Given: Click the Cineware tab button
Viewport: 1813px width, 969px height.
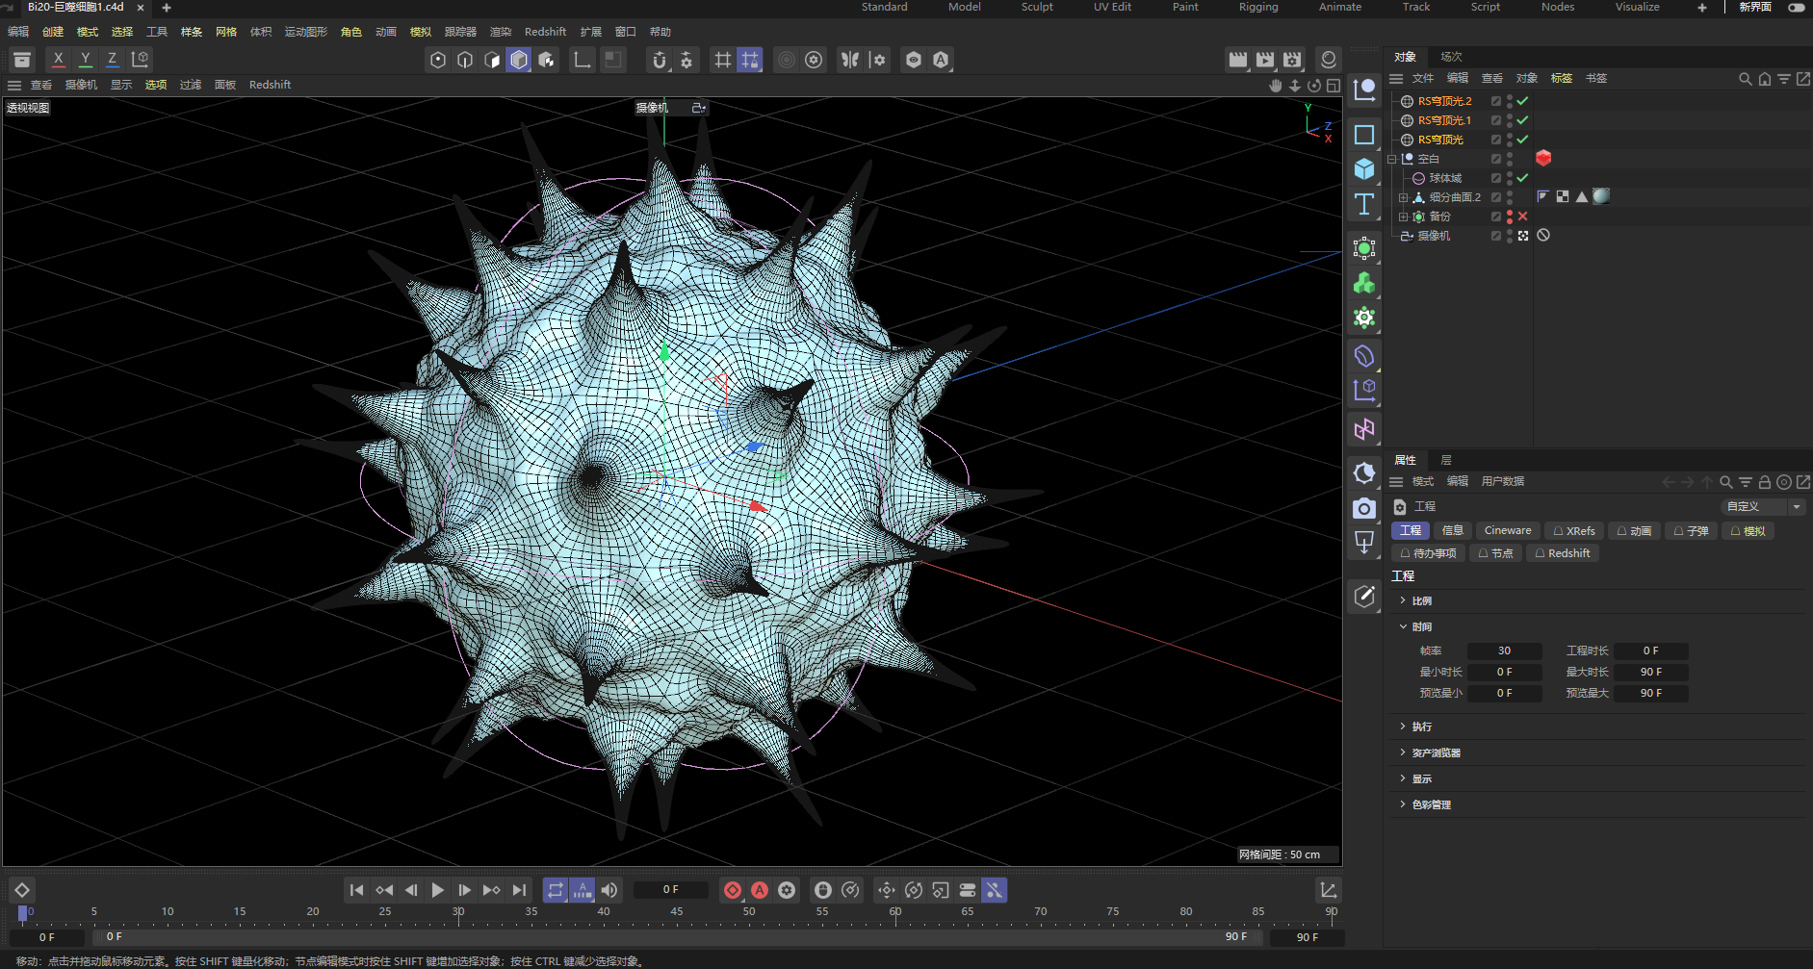Looking at the screenshot, I should (1507, 530).
